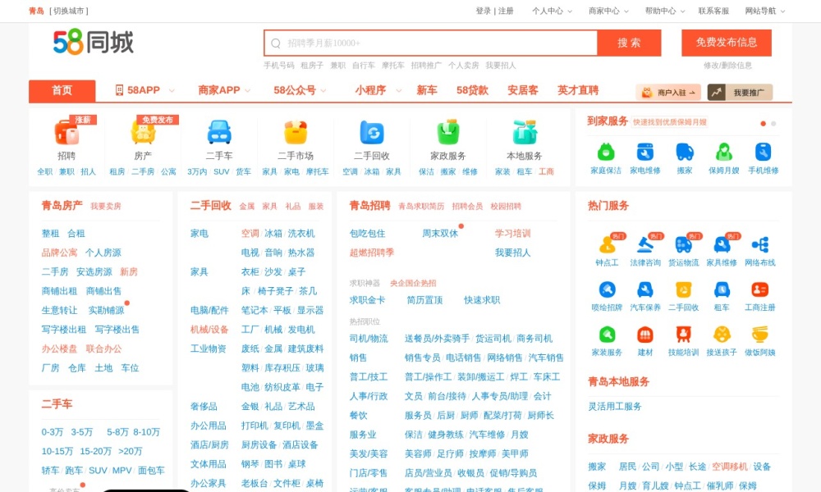Click the 注册 link
821x492 pixels.
[x=506, y=11]
